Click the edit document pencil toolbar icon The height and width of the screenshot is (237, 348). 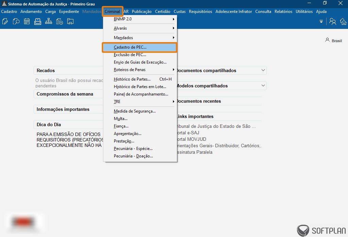(5, 21)
